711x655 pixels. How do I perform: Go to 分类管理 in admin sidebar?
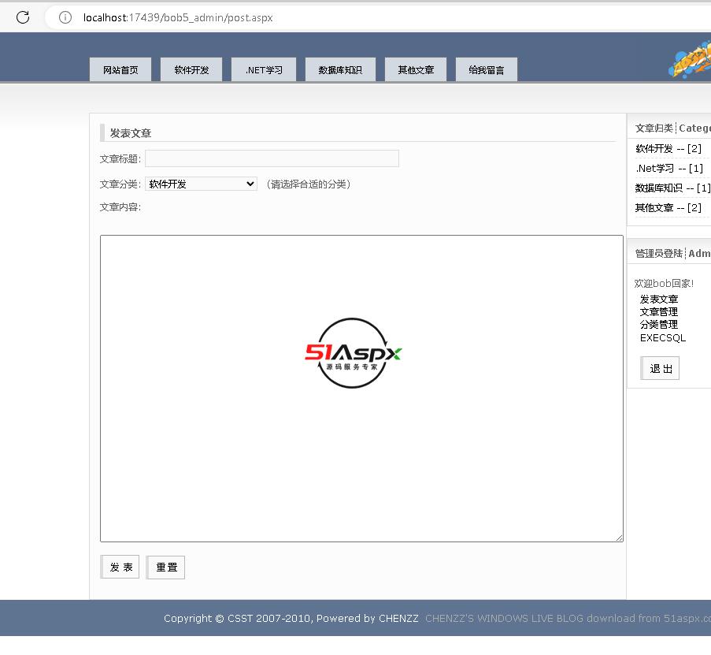(x=659, y=325)
